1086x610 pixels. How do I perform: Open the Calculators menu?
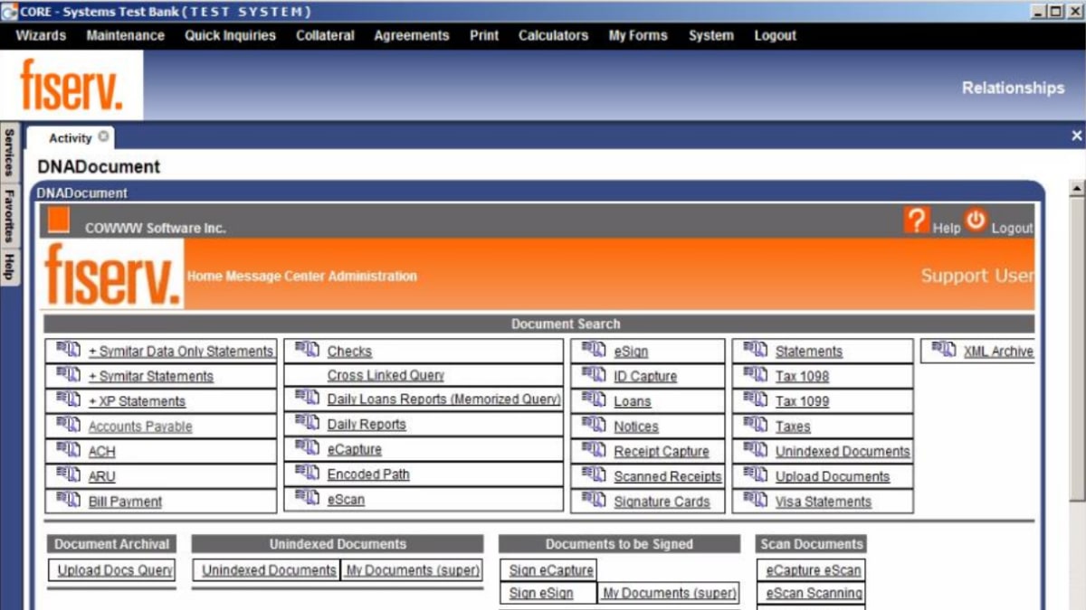click(553, 35)
